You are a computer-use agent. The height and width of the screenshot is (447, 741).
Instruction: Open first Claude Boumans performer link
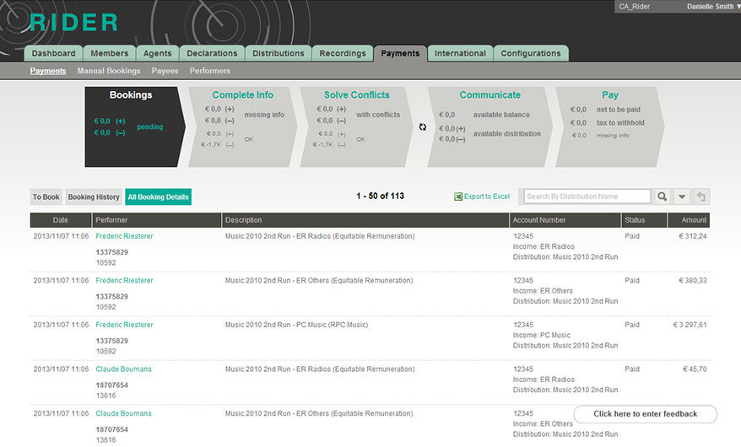pos(123,369)
